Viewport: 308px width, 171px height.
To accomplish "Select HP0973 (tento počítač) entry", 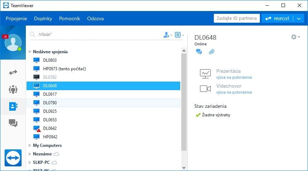I will pos(103,69).
